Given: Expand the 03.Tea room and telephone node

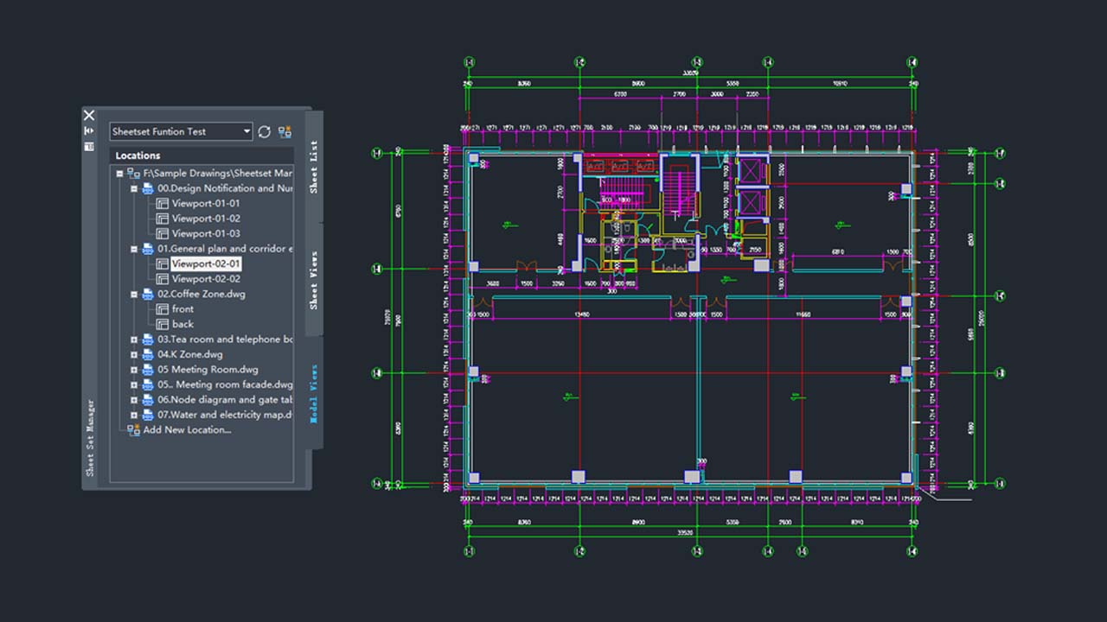Looking at the screenshot, I should 134,340.
